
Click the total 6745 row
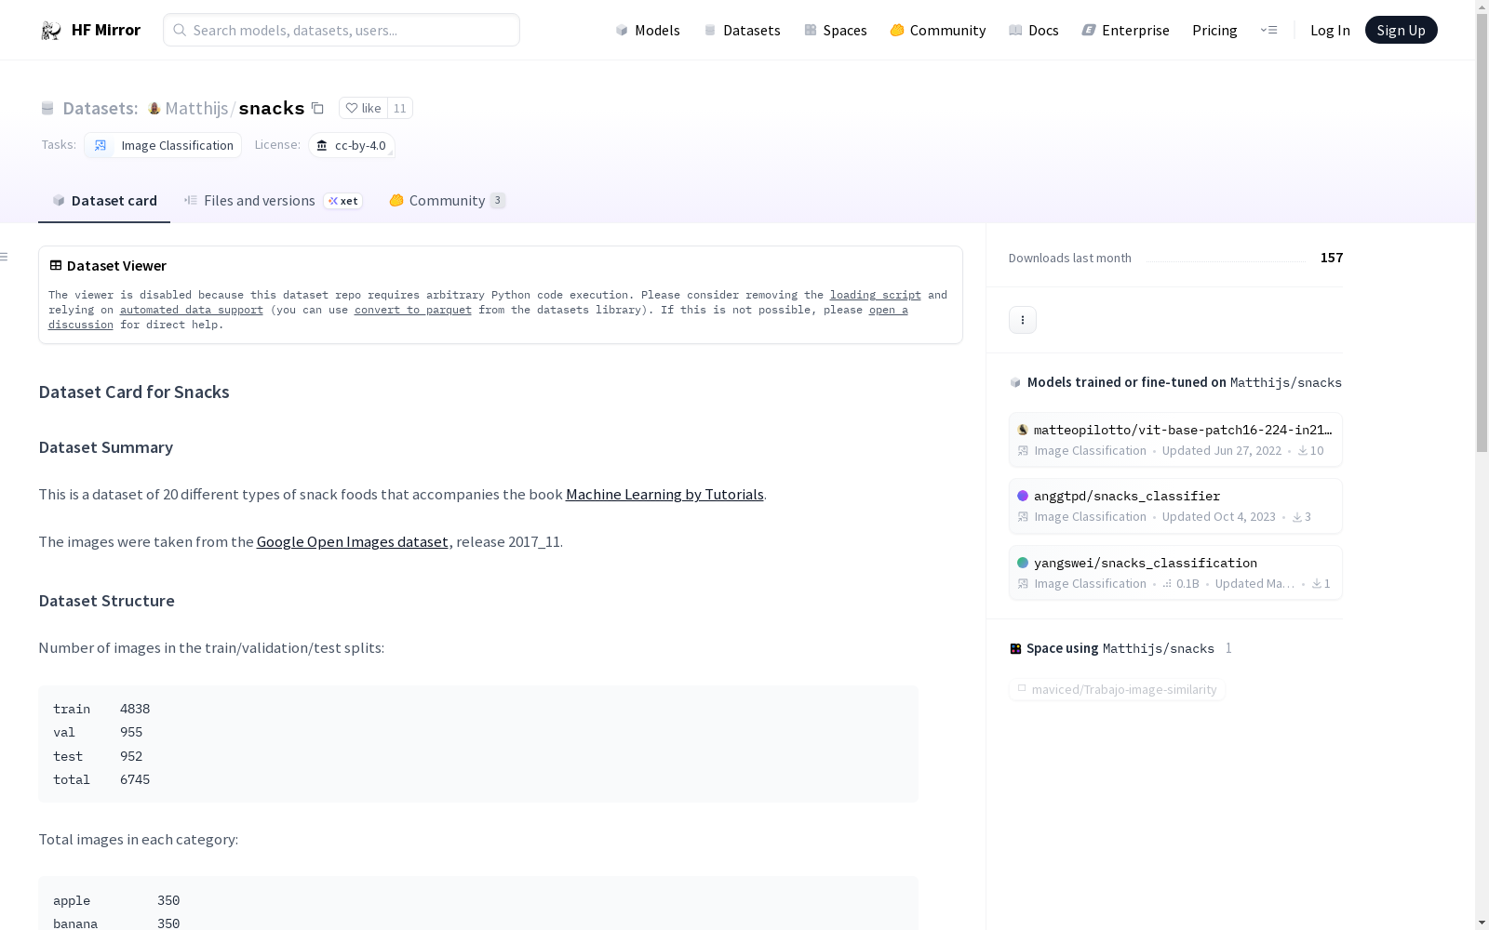click(101, 779)
